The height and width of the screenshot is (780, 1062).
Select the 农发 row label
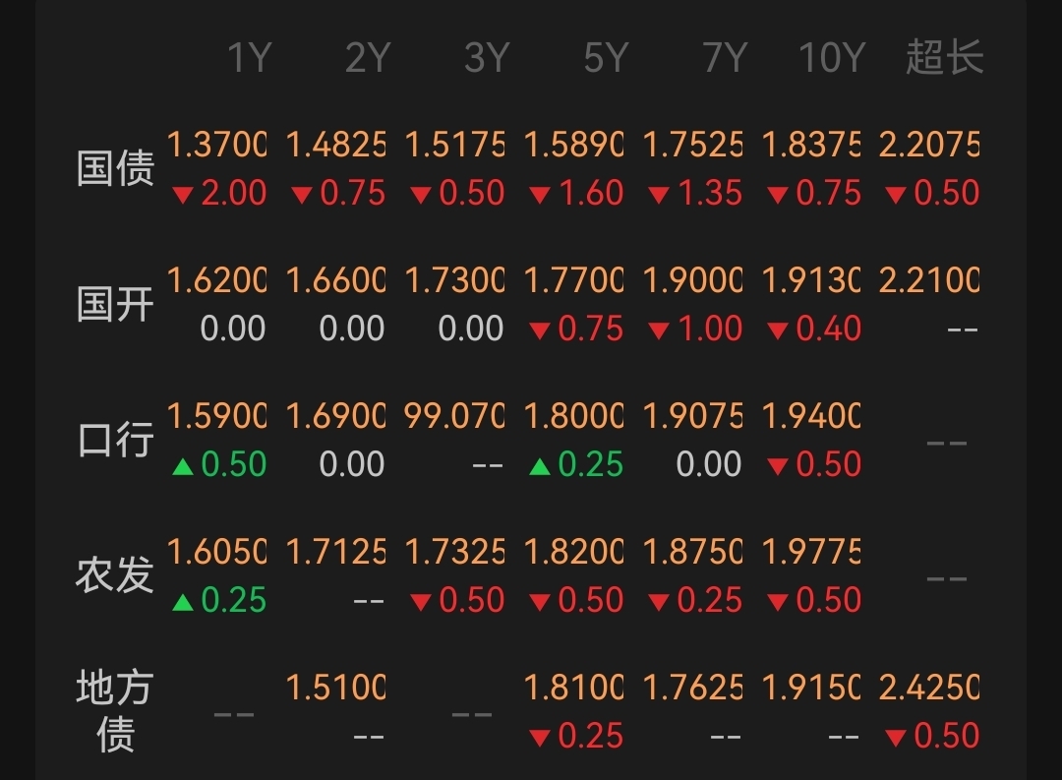pos(115,575)
